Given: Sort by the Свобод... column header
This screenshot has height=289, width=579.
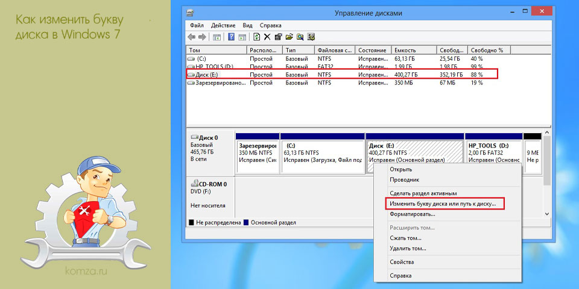Looking at the screenshot, I should coord(452,50).
